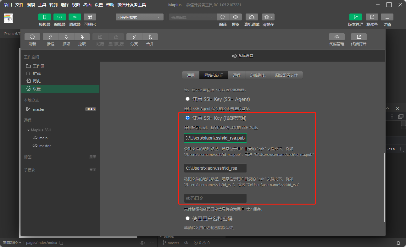The width and height of the screenshot is (406, 247).
Task: Click the 抓取 fetch icon
Action: [66, 37]
